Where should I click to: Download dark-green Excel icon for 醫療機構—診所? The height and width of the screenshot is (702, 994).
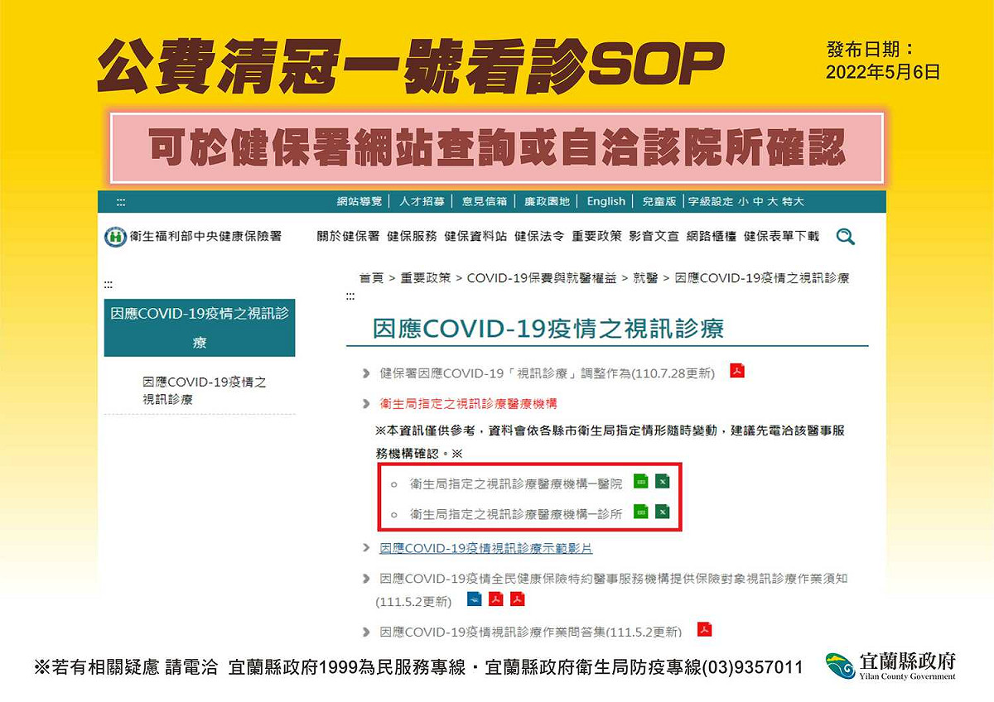point(662,512)
